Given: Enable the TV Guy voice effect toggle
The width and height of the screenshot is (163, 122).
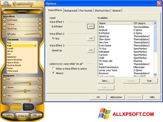Looking at the screenshot, I should 4,24.
